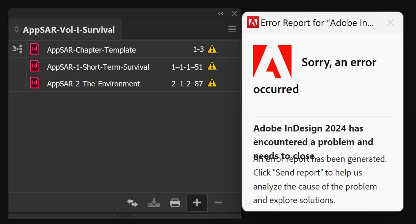The image size is (416, 224).
Task: Click InDesign icon for AppSAR-2-The-Environment
Action: pyautogui.click(x=34, y=83)
